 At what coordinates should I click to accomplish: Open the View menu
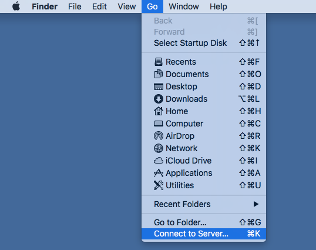coord(126,6)
